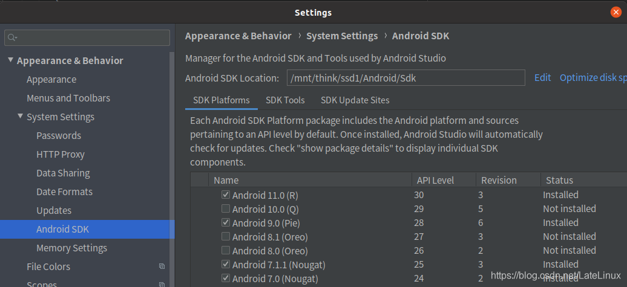
Task: Check the Android 8.1 (Oreo) platform
Action: 226,236
